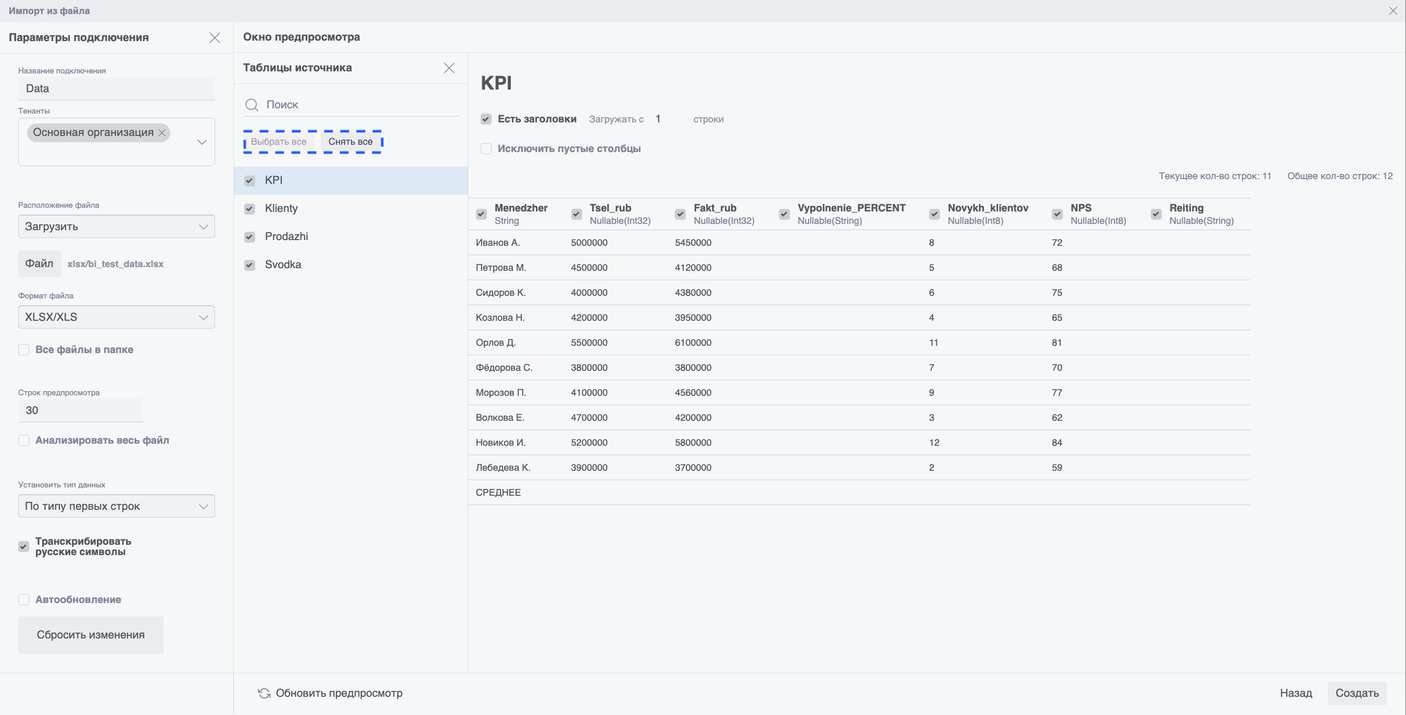The width and height of the screenshot is (1406, 715).
Task: Disable transcribing of Russian symbols
Action: point(23,546)
